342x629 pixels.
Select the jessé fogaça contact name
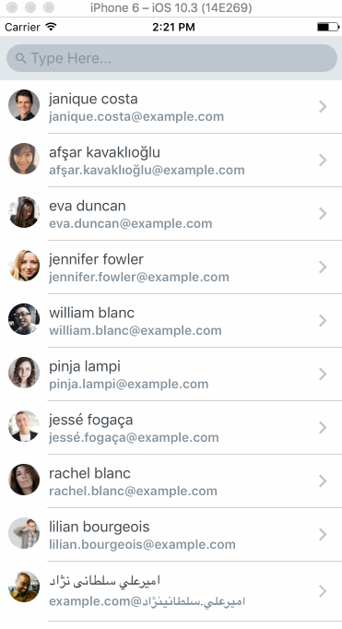tap(91, 420)
